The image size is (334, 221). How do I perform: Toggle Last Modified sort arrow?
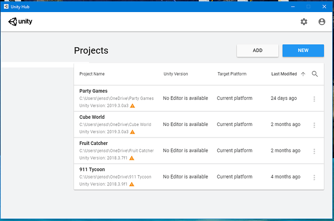303,74
